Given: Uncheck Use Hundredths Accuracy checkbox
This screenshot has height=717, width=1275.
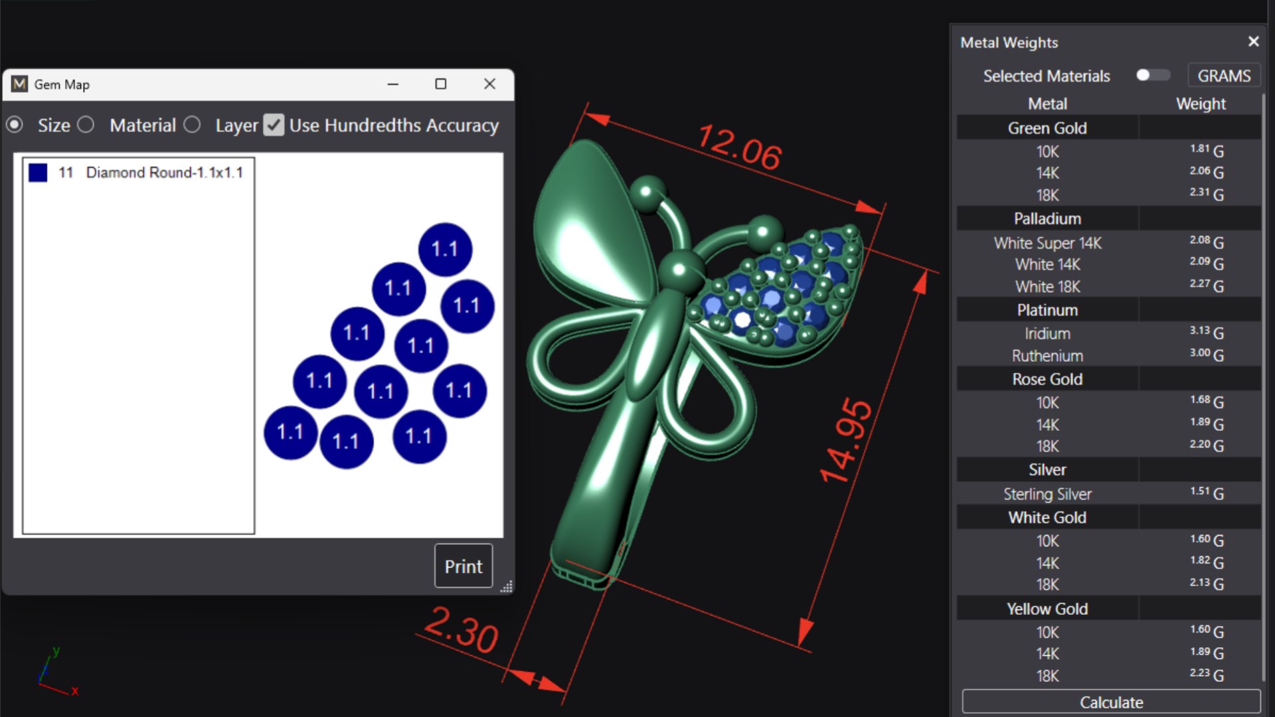Looking at the screenshot, I should [274, 125].
